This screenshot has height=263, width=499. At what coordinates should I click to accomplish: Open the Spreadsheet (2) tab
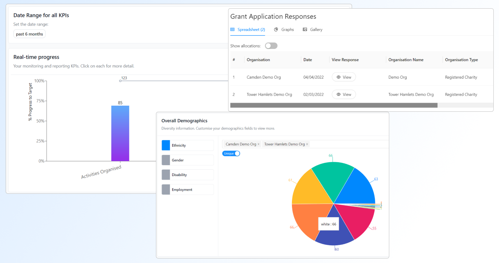[x=248, y=29]
